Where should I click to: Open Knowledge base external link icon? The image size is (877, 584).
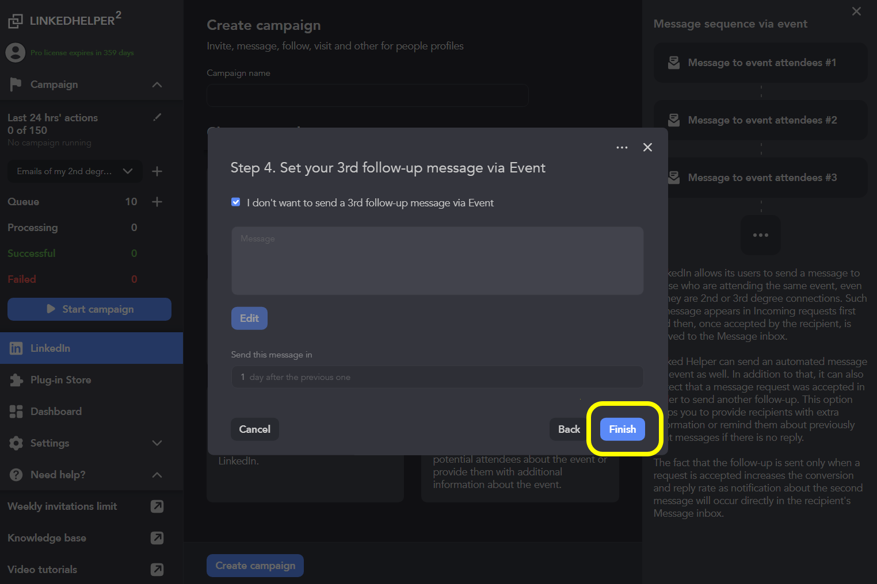click(157, 538)
